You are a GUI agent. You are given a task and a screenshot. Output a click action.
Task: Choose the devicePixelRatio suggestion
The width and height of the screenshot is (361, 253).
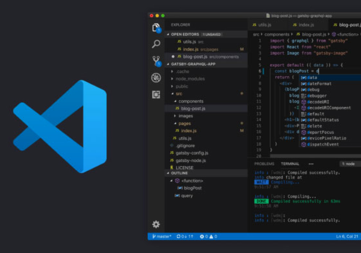330,138
